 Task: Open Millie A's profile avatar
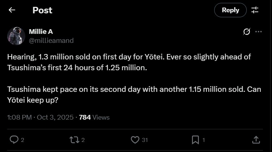click(16, 36)
